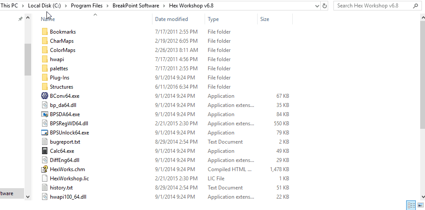Screen dimensions: 425x210
Task: Select the Bookmarks folder name
Action: pyautogui.click(x=63, y=32)
